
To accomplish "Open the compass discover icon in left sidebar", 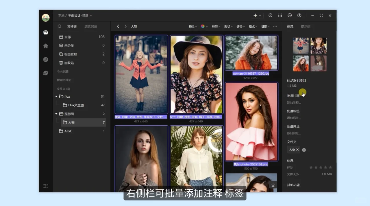I will [x=45, y=59].
